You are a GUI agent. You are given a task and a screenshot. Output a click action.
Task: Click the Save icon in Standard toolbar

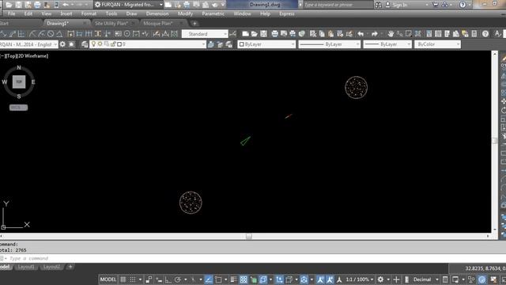(263, 34)
